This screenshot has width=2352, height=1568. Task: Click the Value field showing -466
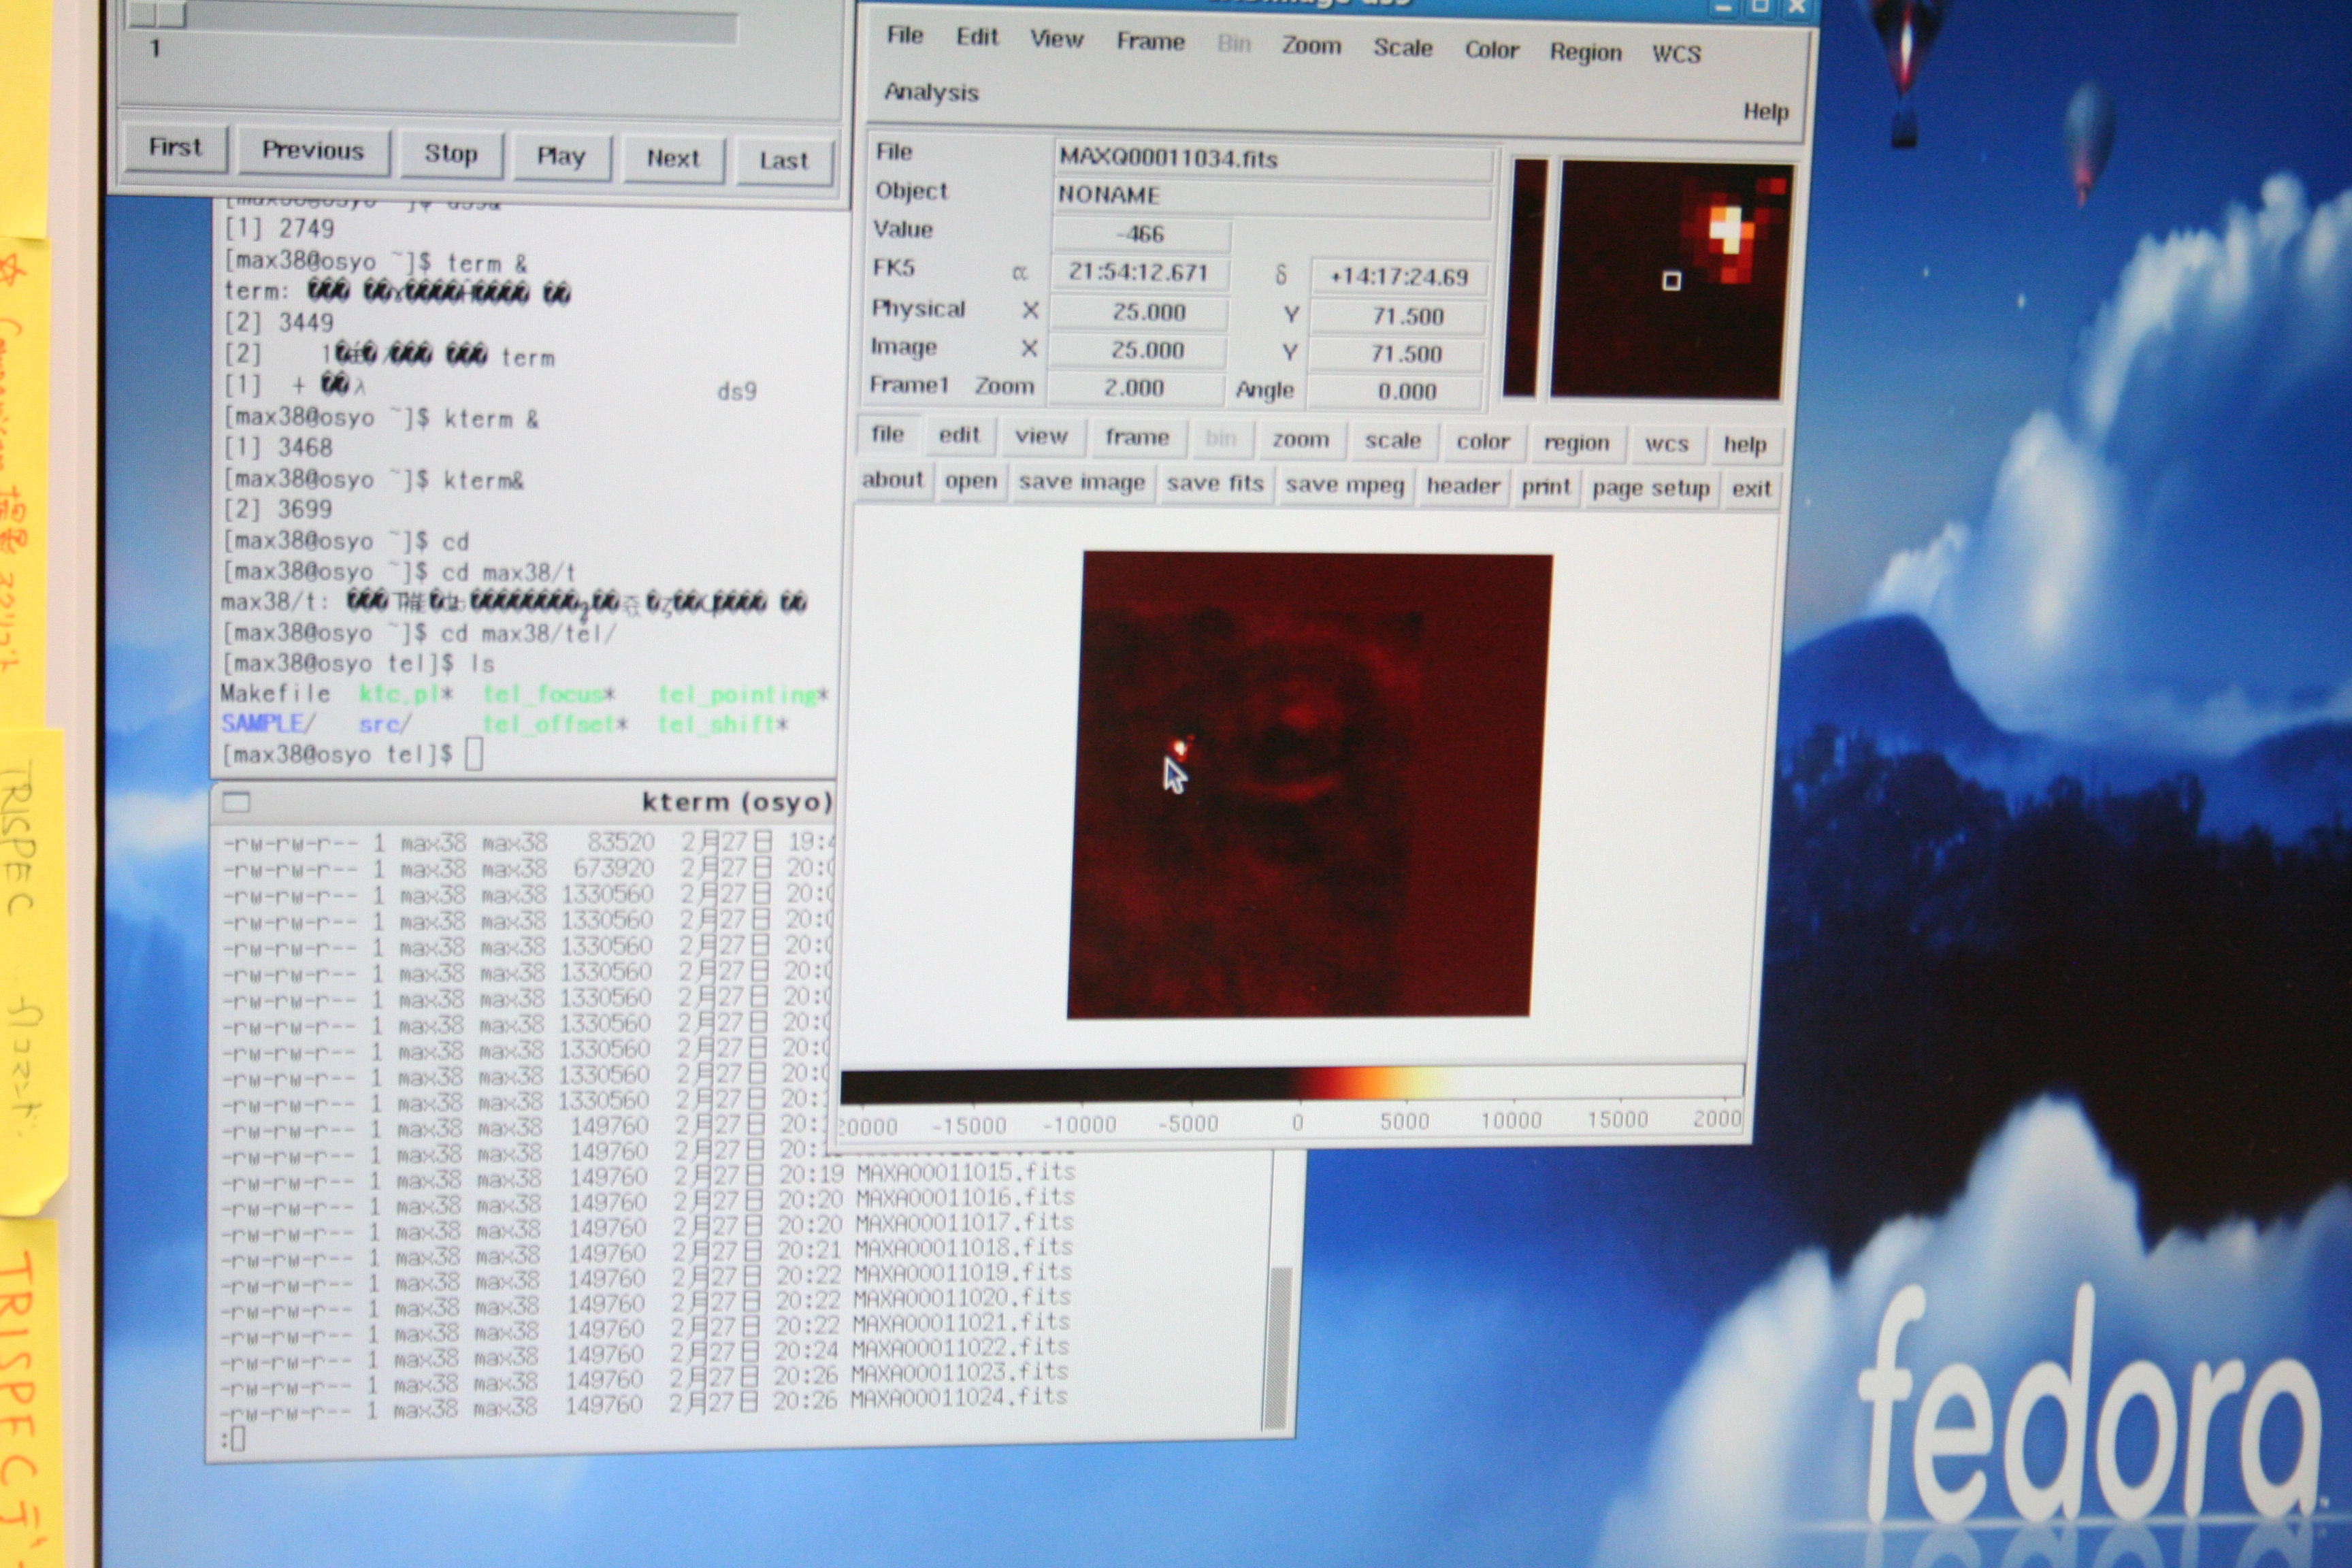1141,235
